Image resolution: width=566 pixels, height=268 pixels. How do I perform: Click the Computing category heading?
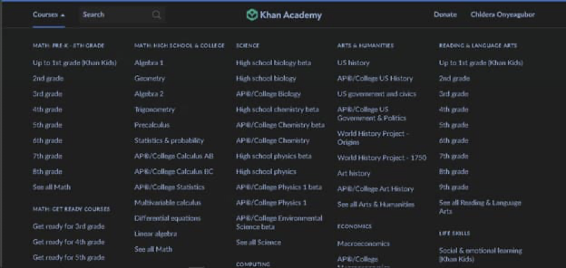(x=253, y=264)
